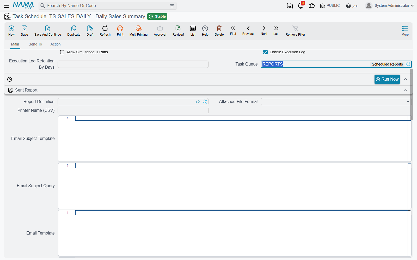Screen dimensions: 417x260
Task: Click the Task Schedule title icon
Action: pos(8,17)
